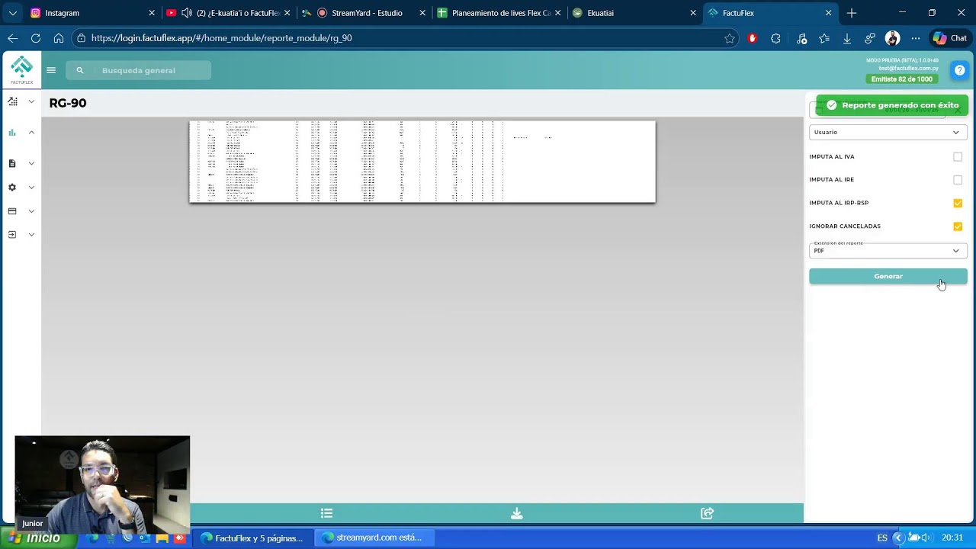Open the settings gear sidebar icon
976x549 pixels.
(x=12, y=188)
